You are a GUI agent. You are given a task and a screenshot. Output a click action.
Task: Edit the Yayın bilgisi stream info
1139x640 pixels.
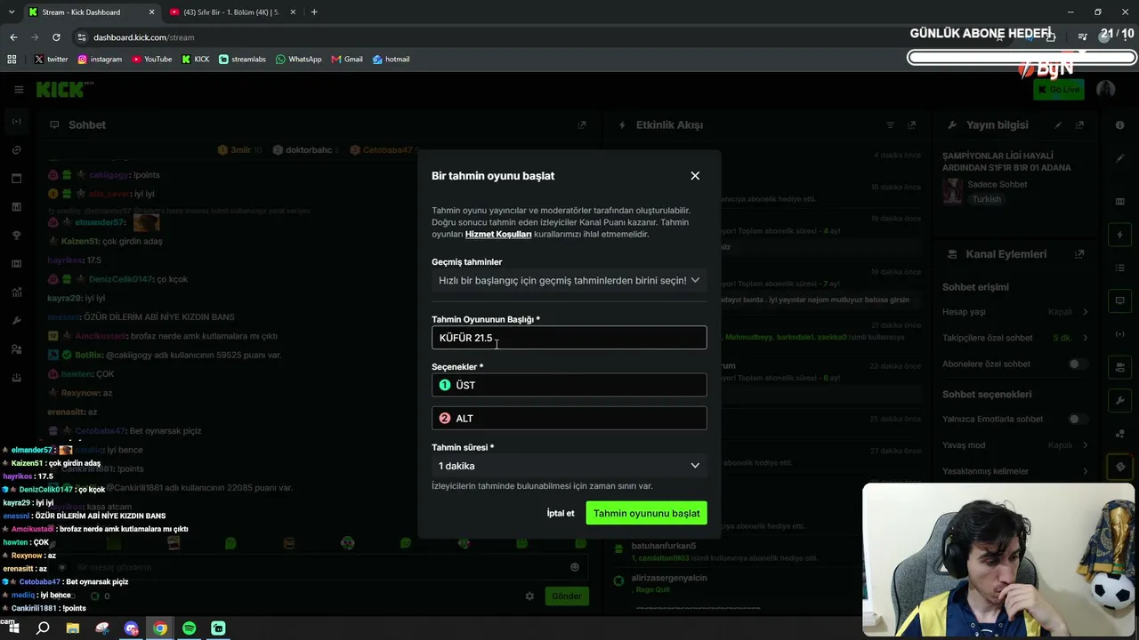click(x=1058, y=125)
